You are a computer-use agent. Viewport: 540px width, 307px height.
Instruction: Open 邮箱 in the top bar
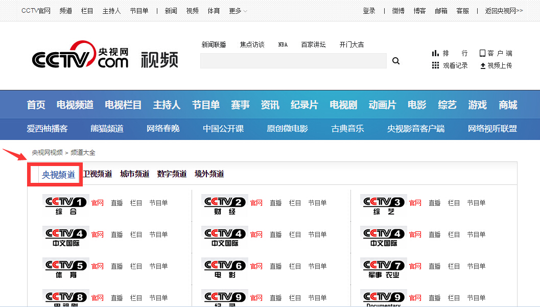[x=441, y=11]
